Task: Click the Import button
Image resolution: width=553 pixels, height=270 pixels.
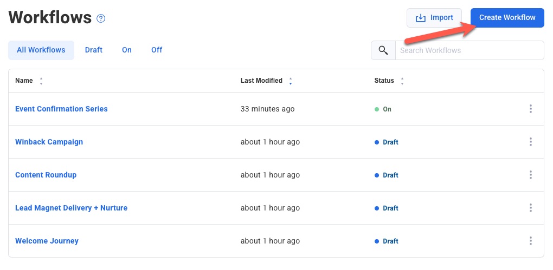Action: point(434,18)
